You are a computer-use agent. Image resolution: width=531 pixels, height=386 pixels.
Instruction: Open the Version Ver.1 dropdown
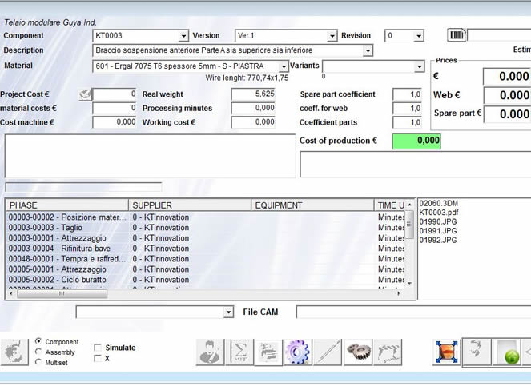(332, 36)
